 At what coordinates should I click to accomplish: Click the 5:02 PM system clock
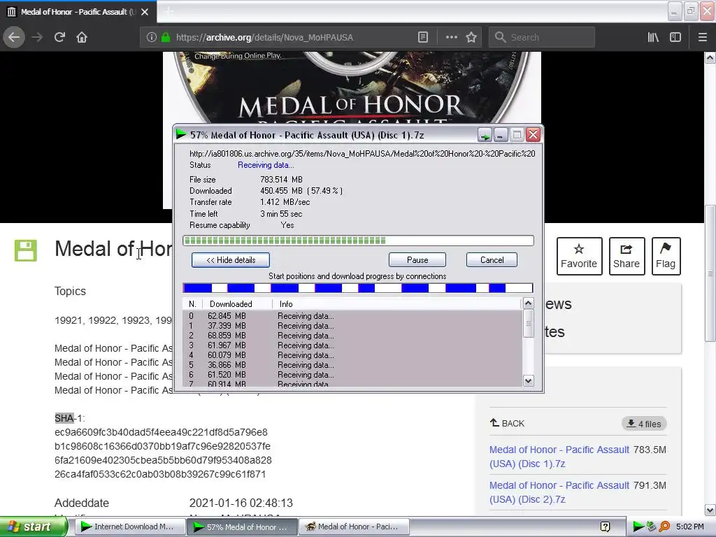[690, 527]
